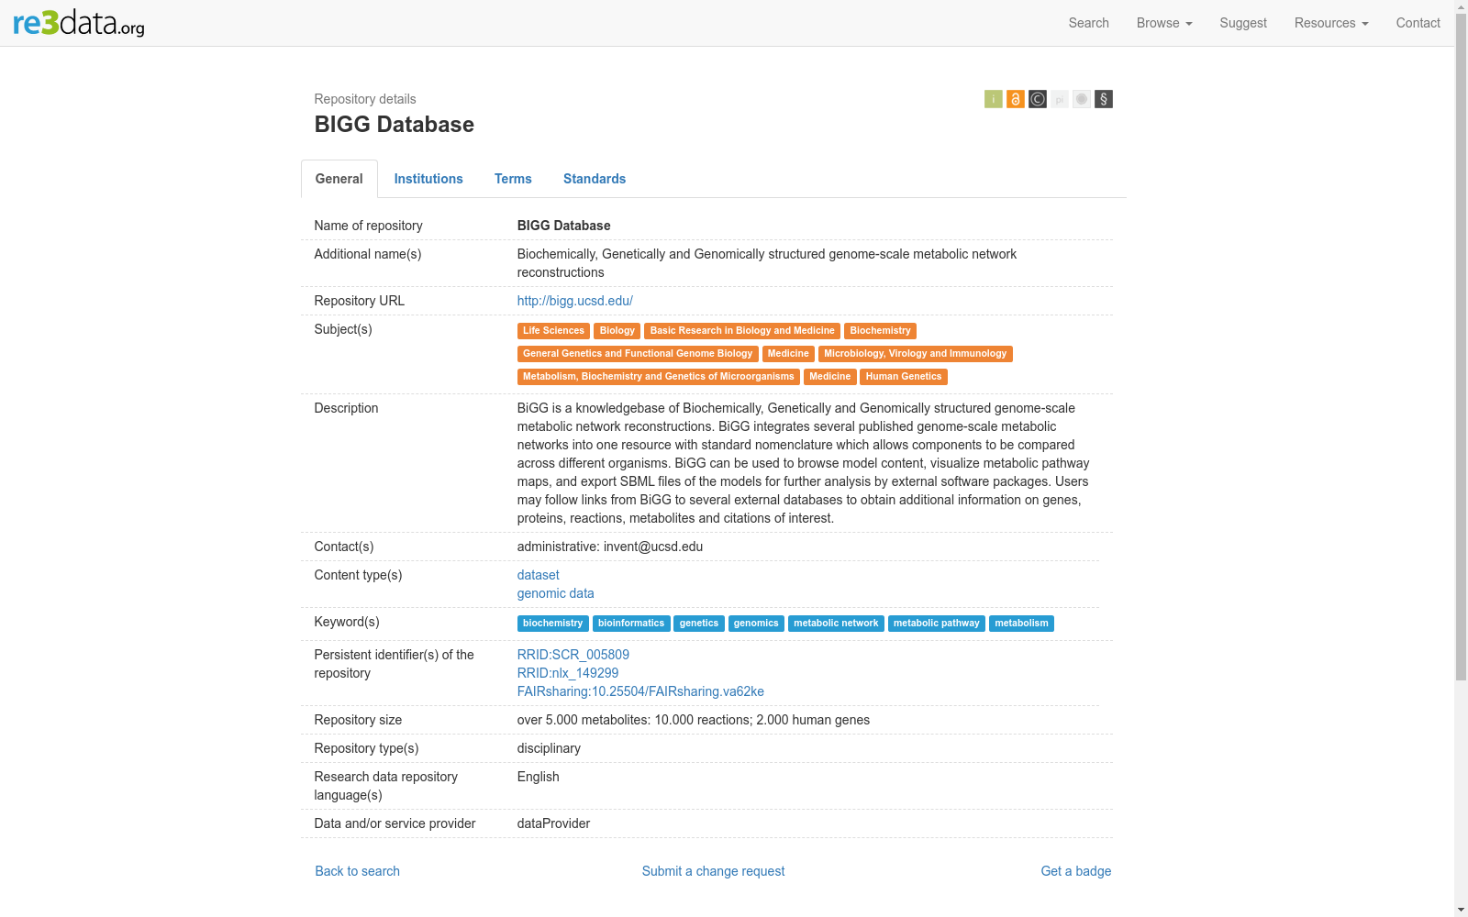The width and height of the screenshot is (1468, 917).
Task: Select the metabolic network keyword tag
Action: [x=835, y=624]
